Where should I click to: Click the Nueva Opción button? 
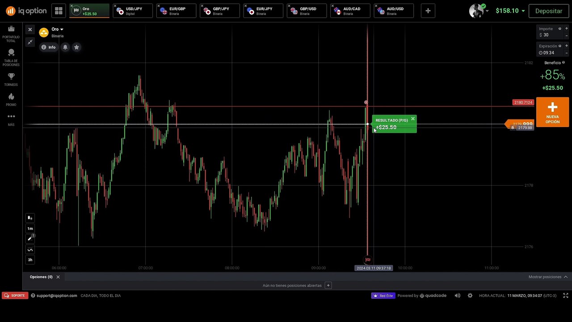[552, 112]
